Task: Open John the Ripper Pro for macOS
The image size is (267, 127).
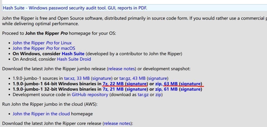Action: pyautogui.click(x=44, y=48)
